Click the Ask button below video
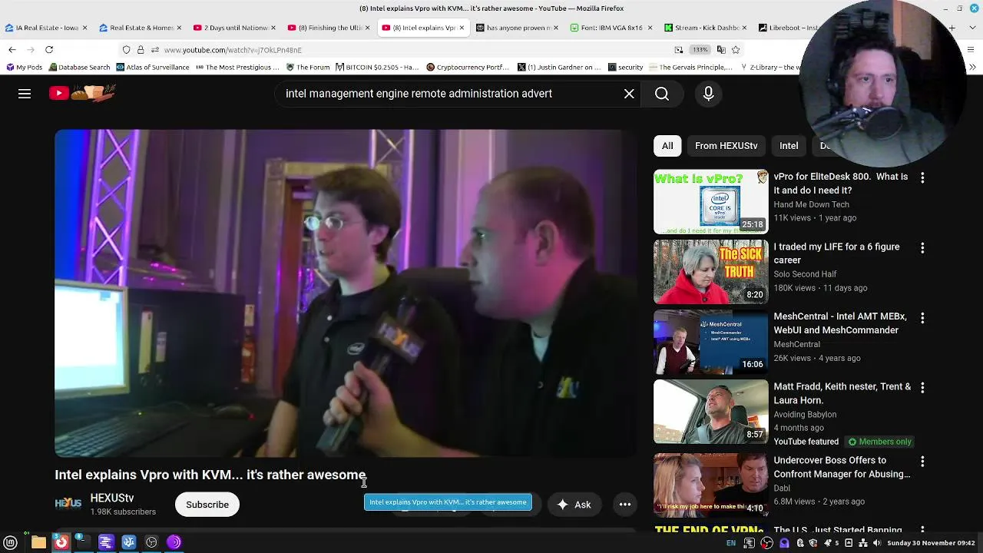 tap(574, 505)
